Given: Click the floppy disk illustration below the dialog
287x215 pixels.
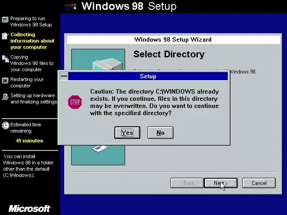Looking at the screenshot, I should click(100, 148).
